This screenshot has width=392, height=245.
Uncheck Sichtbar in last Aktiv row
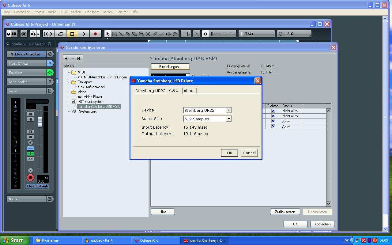pyautogui.click(x=273, y=126)
